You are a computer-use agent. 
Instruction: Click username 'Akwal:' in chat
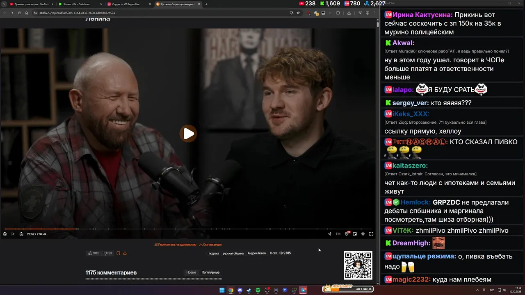pyautogui.click(x=403, y=43)
